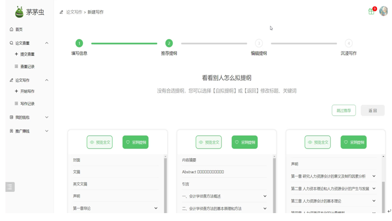The width and height of the screenshot is (392, 221).
Task: Click the collapse sidebar menu icon
Action: [10, 187]
